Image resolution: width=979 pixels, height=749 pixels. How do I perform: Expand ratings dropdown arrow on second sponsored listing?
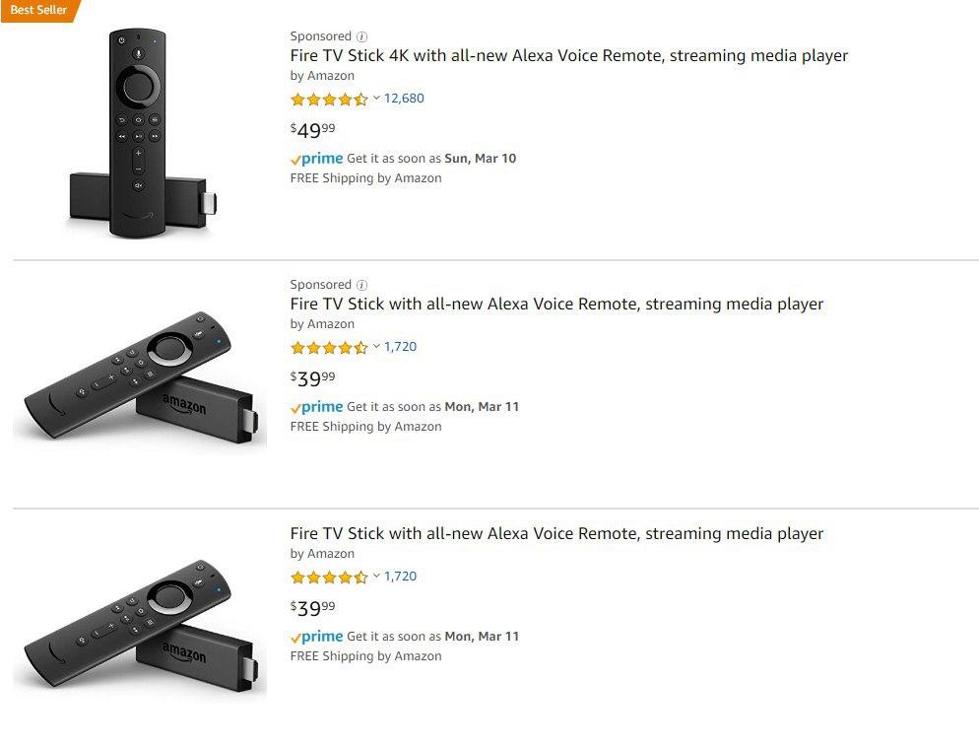coord(376,347)
